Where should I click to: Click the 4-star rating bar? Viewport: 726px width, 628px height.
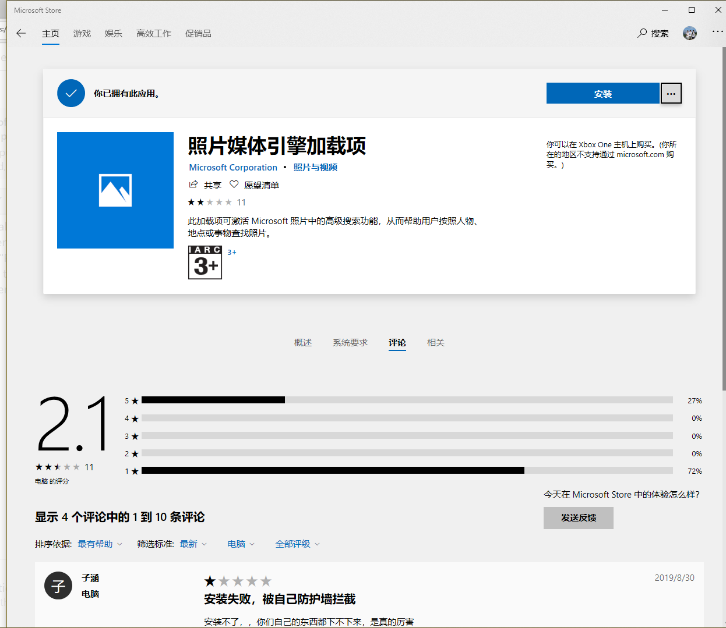(x=407, y=418)
